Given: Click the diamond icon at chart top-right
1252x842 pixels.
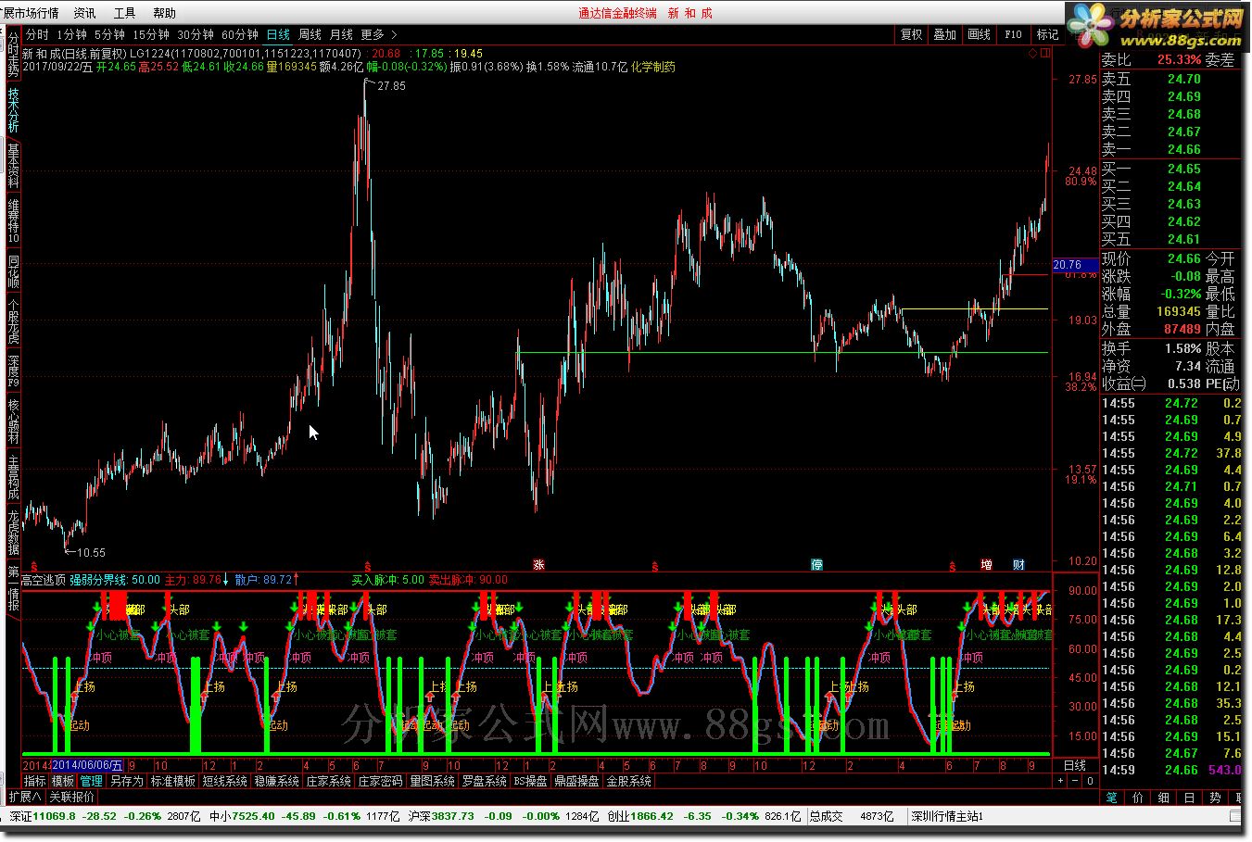Looking at the screenshot, I should click(x=1034, y=54).
